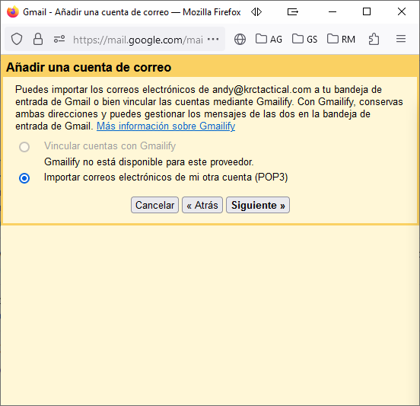420x406 pixels.
Task: Go back with « Atrás button
Action: pyautogui.click(x=202, y=205)
